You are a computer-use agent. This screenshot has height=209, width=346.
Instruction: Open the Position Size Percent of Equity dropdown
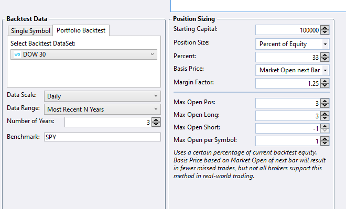pos(293,44)
